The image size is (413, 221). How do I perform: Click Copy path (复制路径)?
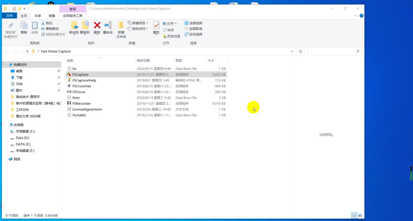pos(50,29)
